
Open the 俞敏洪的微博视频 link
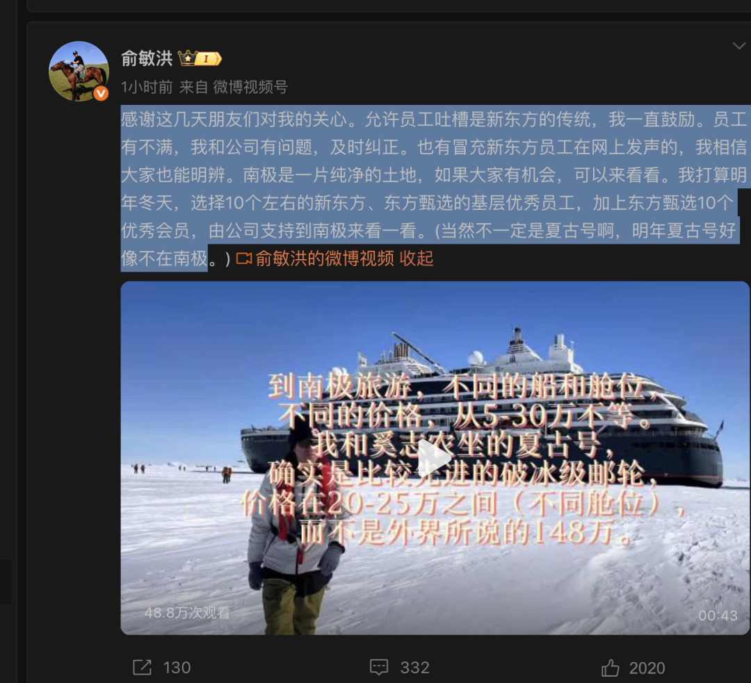(325, 258)
